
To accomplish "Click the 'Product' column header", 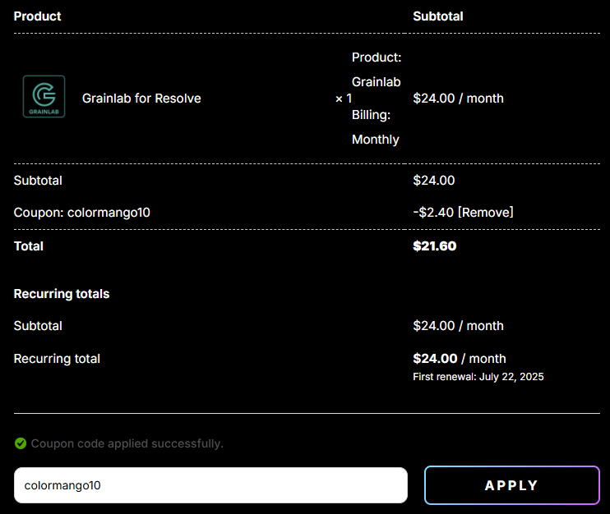I will click(x=37, y=16).
